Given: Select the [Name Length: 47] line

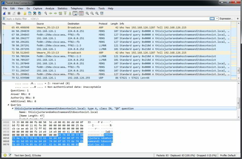Looking at the screenshot, I should 32,116.
